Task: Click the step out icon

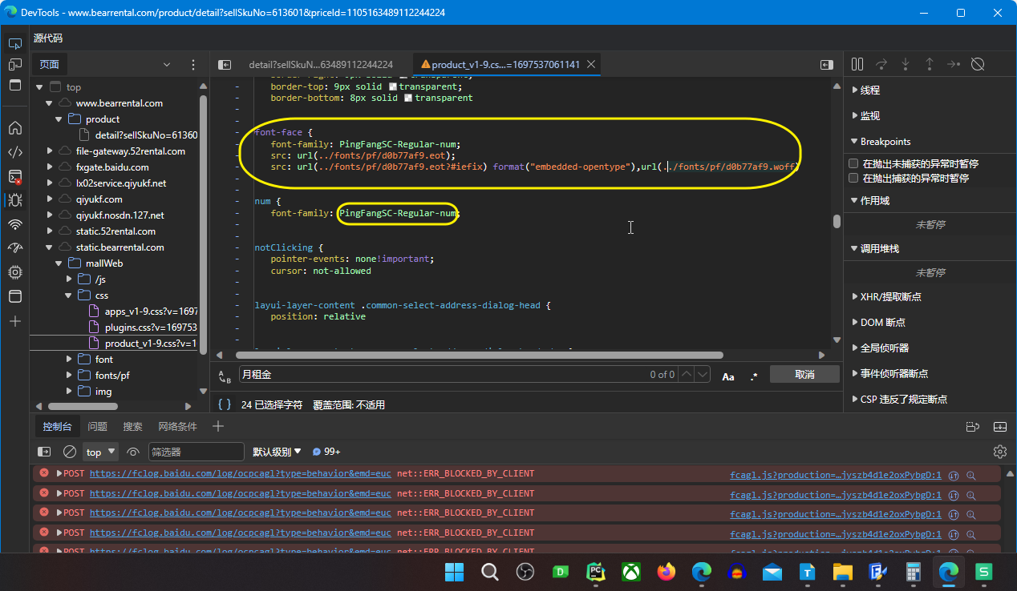Action: [930, 64]
